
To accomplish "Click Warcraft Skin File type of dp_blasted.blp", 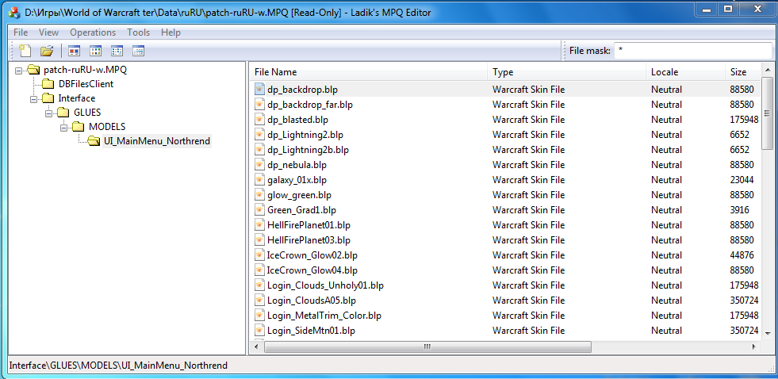I will tap(528, 120).
